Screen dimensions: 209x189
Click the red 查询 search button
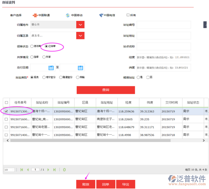click(106, 90)
